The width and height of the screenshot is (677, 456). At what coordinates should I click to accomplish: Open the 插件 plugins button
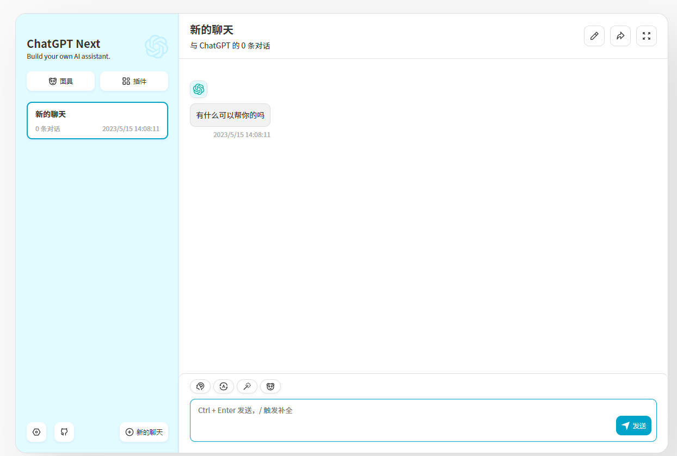click(134, 81)
